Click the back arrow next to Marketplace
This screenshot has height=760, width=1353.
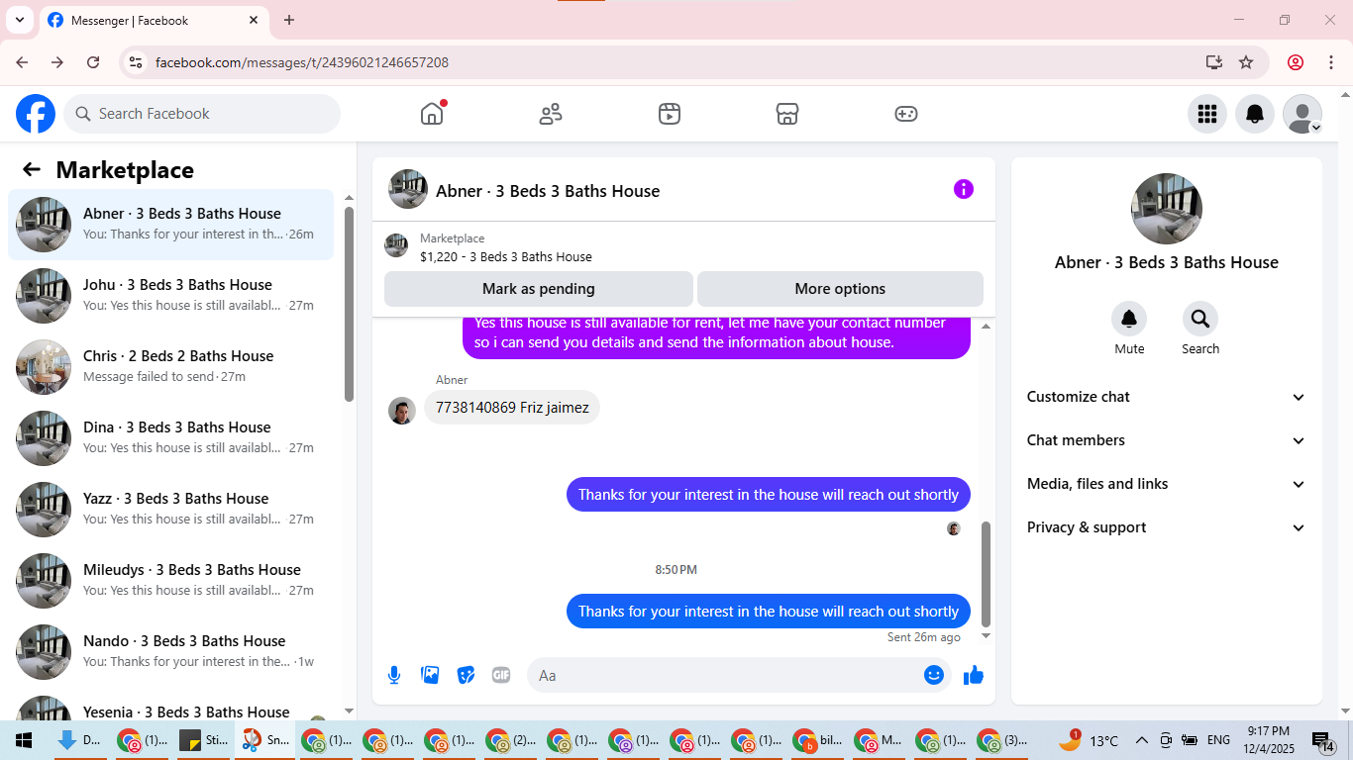coord(32,169)
